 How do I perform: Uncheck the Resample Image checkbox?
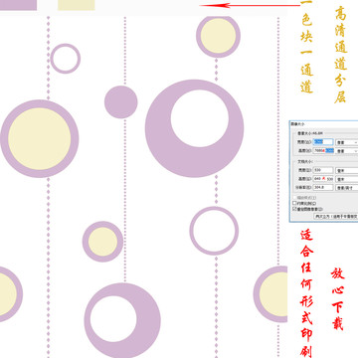tap(294, 209)
